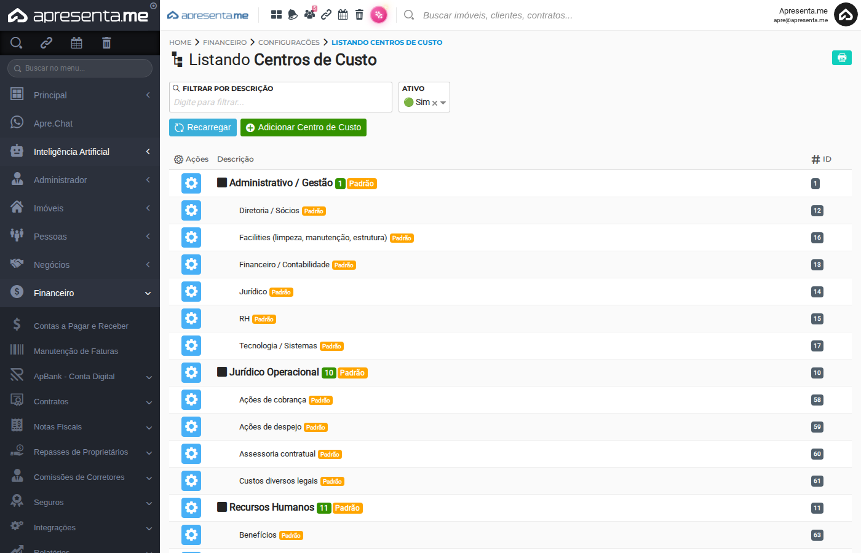861x553 pixels.
Task: Expand the Integrações submenu
Action: tap(80, 528)
